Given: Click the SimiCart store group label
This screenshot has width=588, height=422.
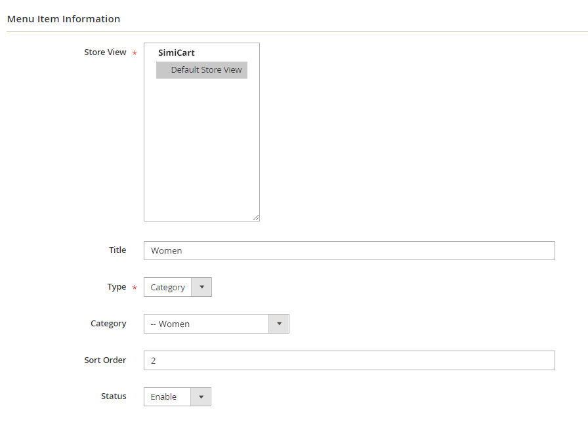Looking at the screenshot, I should 177,53.
